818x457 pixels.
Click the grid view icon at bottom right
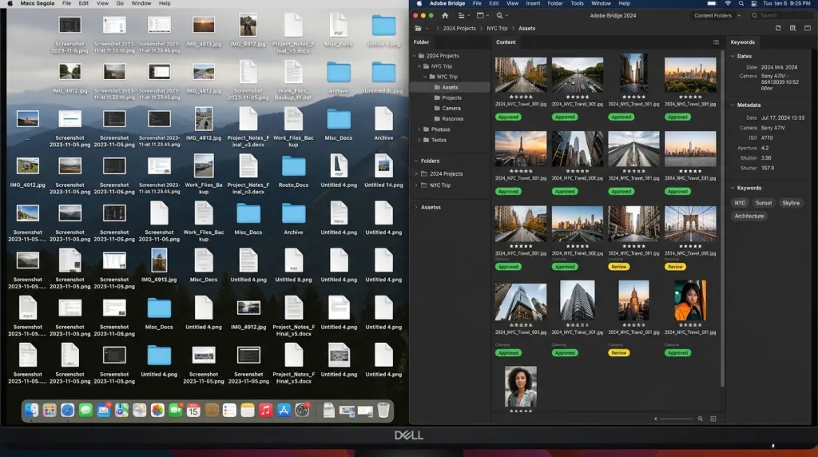click(713, 419)
